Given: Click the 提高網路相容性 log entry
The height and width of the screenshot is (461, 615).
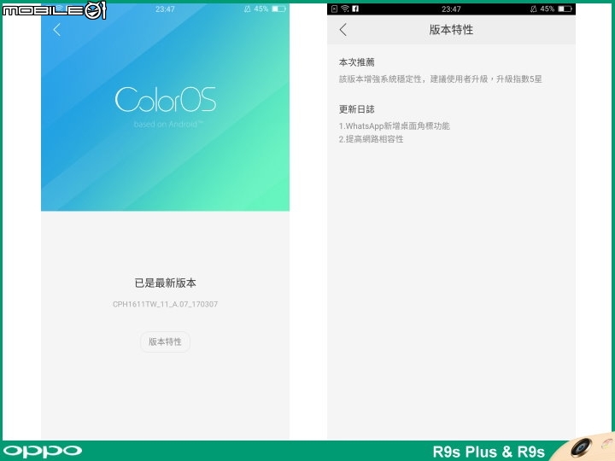Looking at the screenshot, I should pyautogui.click(x=371, y=139).
